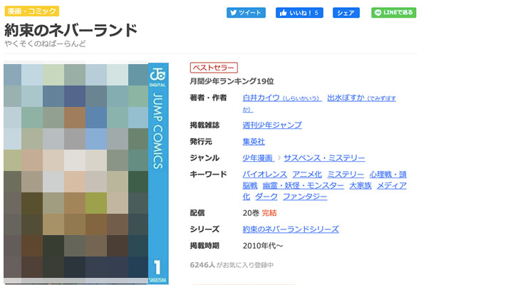Open author 白井カイウ link
The image size is (513, 285).
[261, 98]
